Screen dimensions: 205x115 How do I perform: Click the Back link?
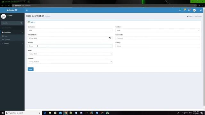coord(33,22)
